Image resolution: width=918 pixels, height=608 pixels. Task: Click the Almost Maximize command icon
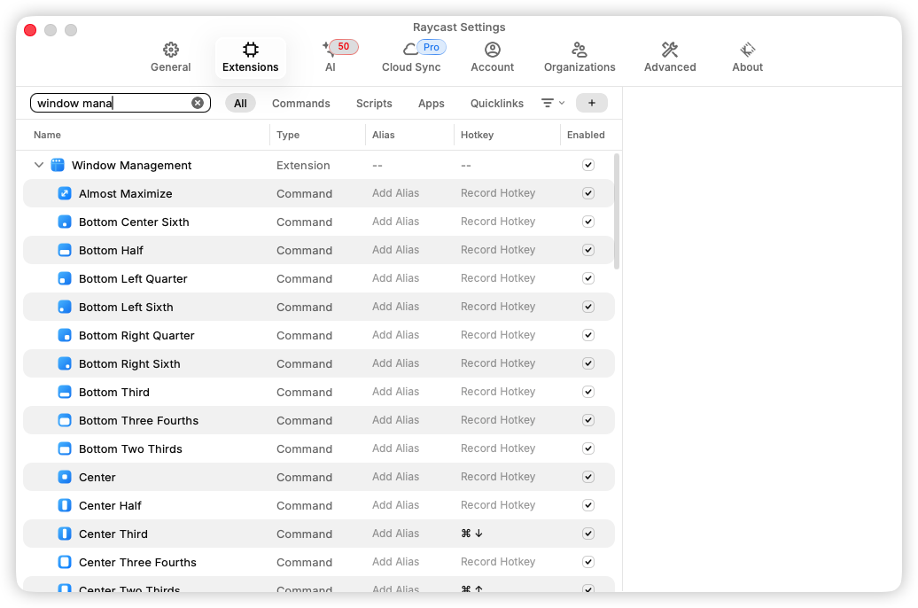[x=64, y=193]
